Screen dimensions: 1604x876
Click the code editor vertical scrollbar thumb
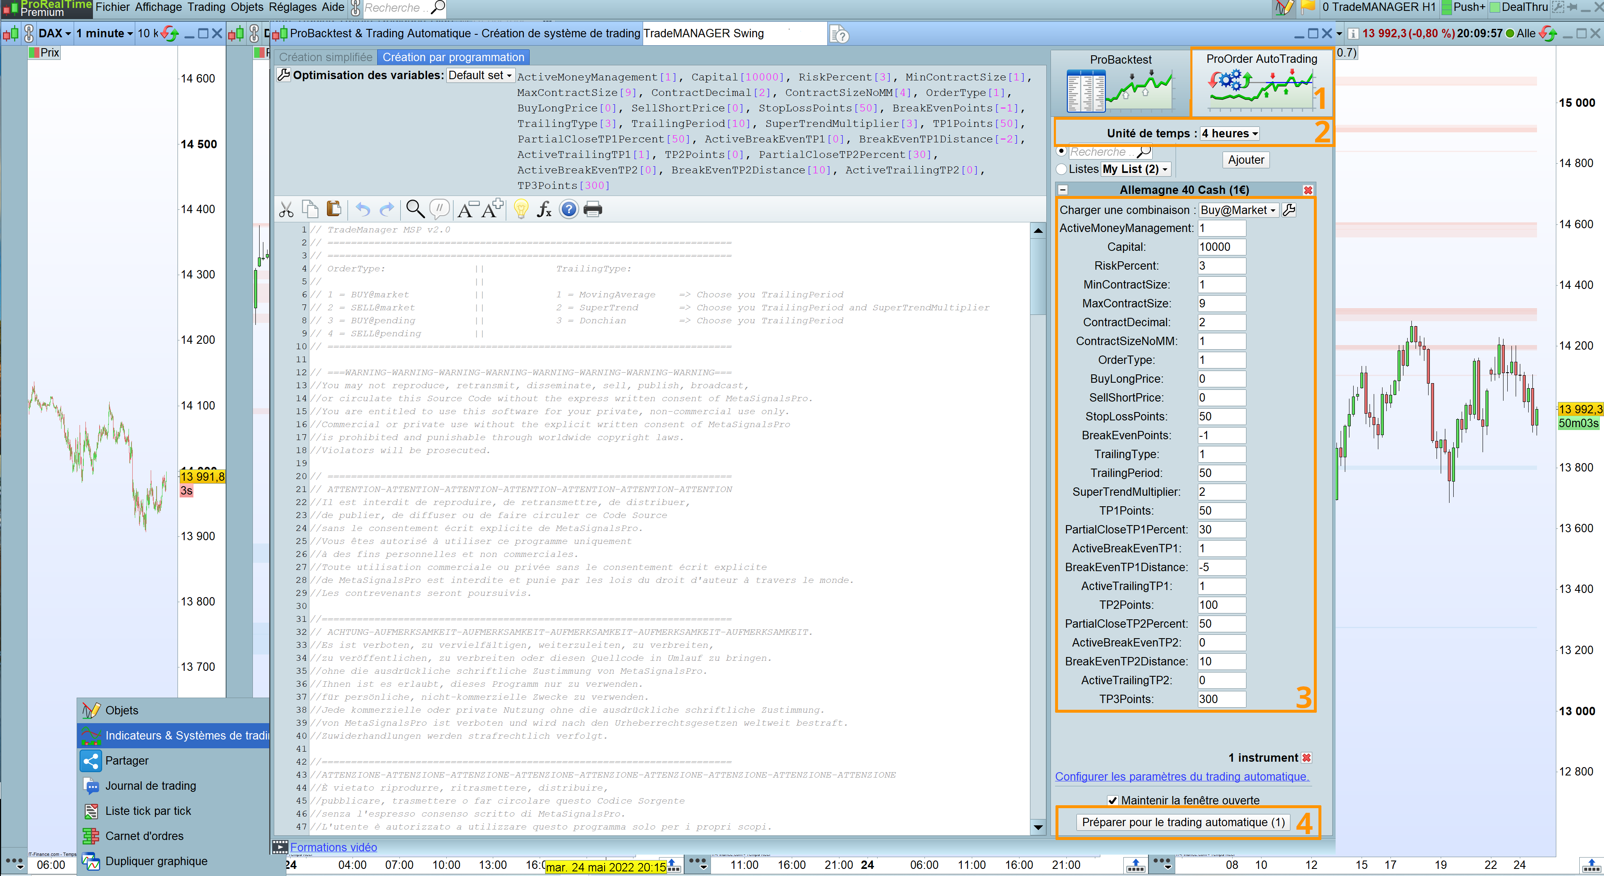click(1038, 276)
